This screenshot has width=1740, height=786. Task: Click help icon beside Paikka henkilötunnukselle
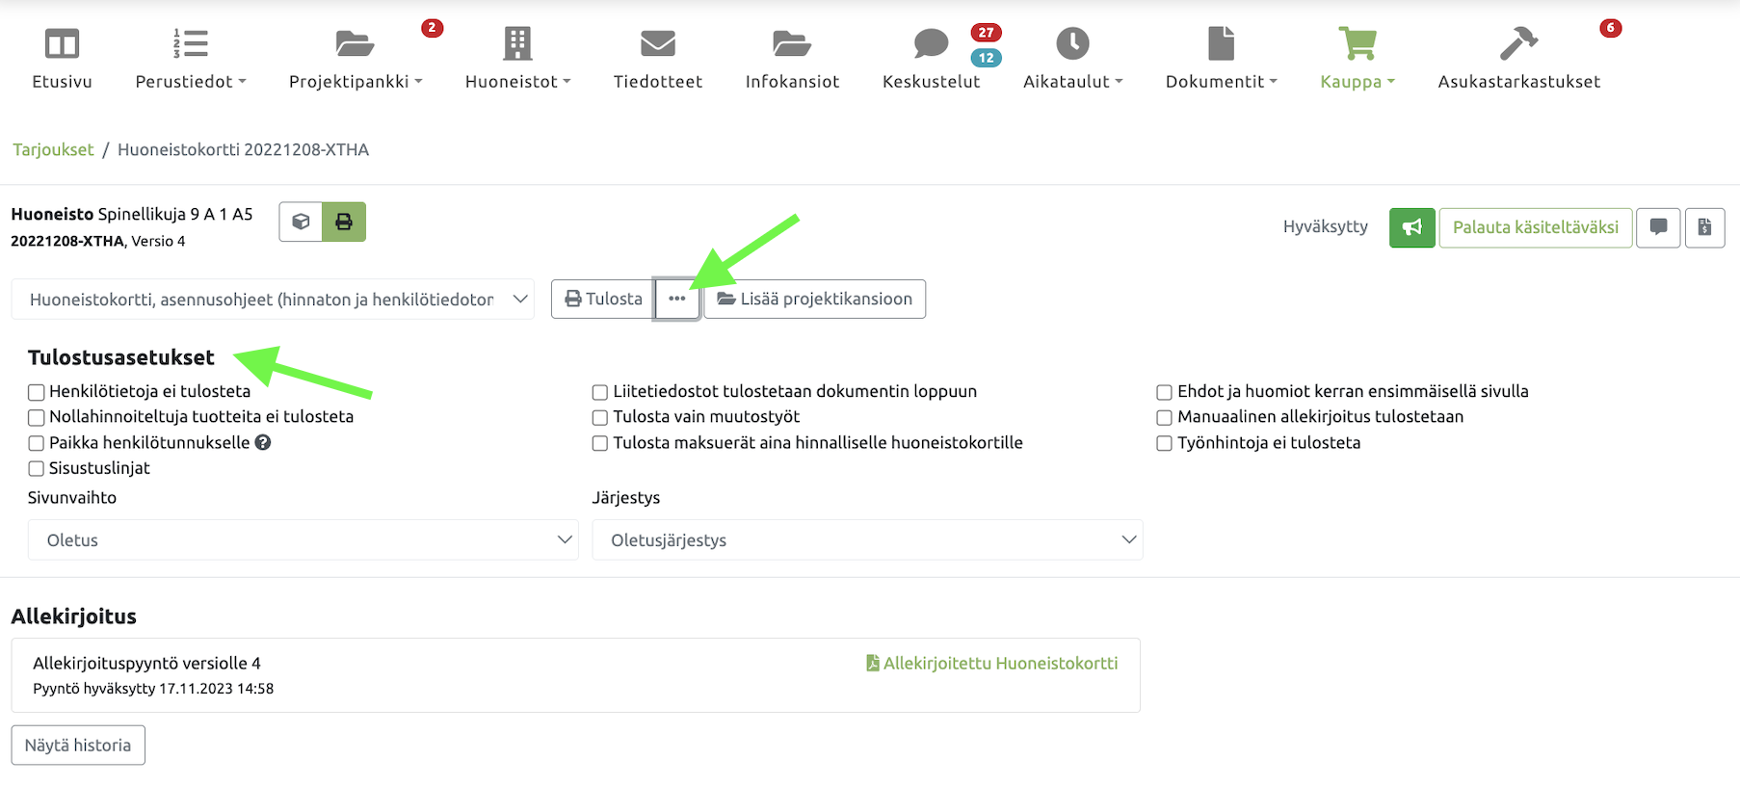click(x=263, y=442)
